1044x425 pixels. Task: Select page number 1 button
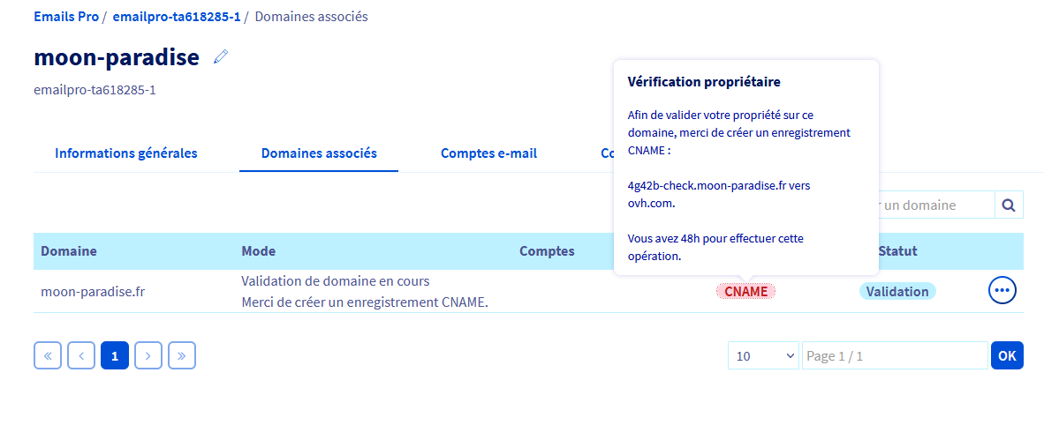click(115, 355)
